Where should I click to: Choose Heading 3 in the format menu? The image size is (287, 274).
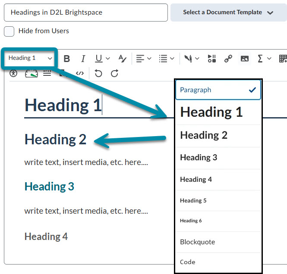218,158
